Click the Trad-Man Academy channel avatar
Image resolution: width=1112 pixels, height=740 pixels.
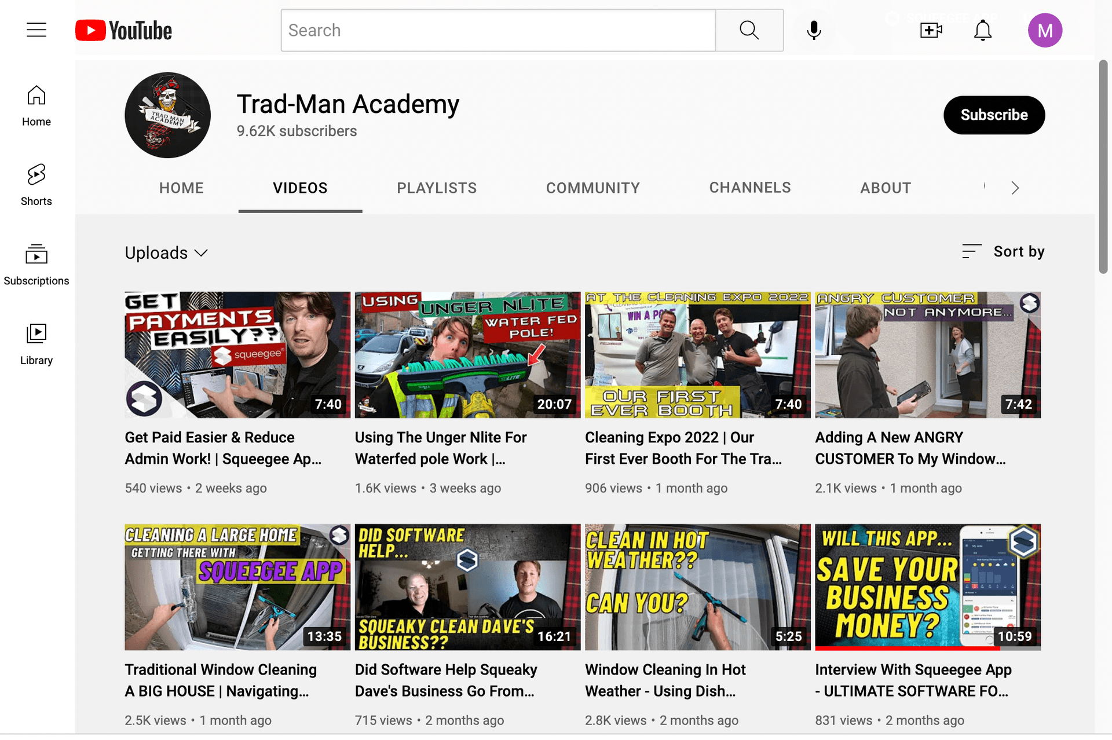click(x=167, y=115)
